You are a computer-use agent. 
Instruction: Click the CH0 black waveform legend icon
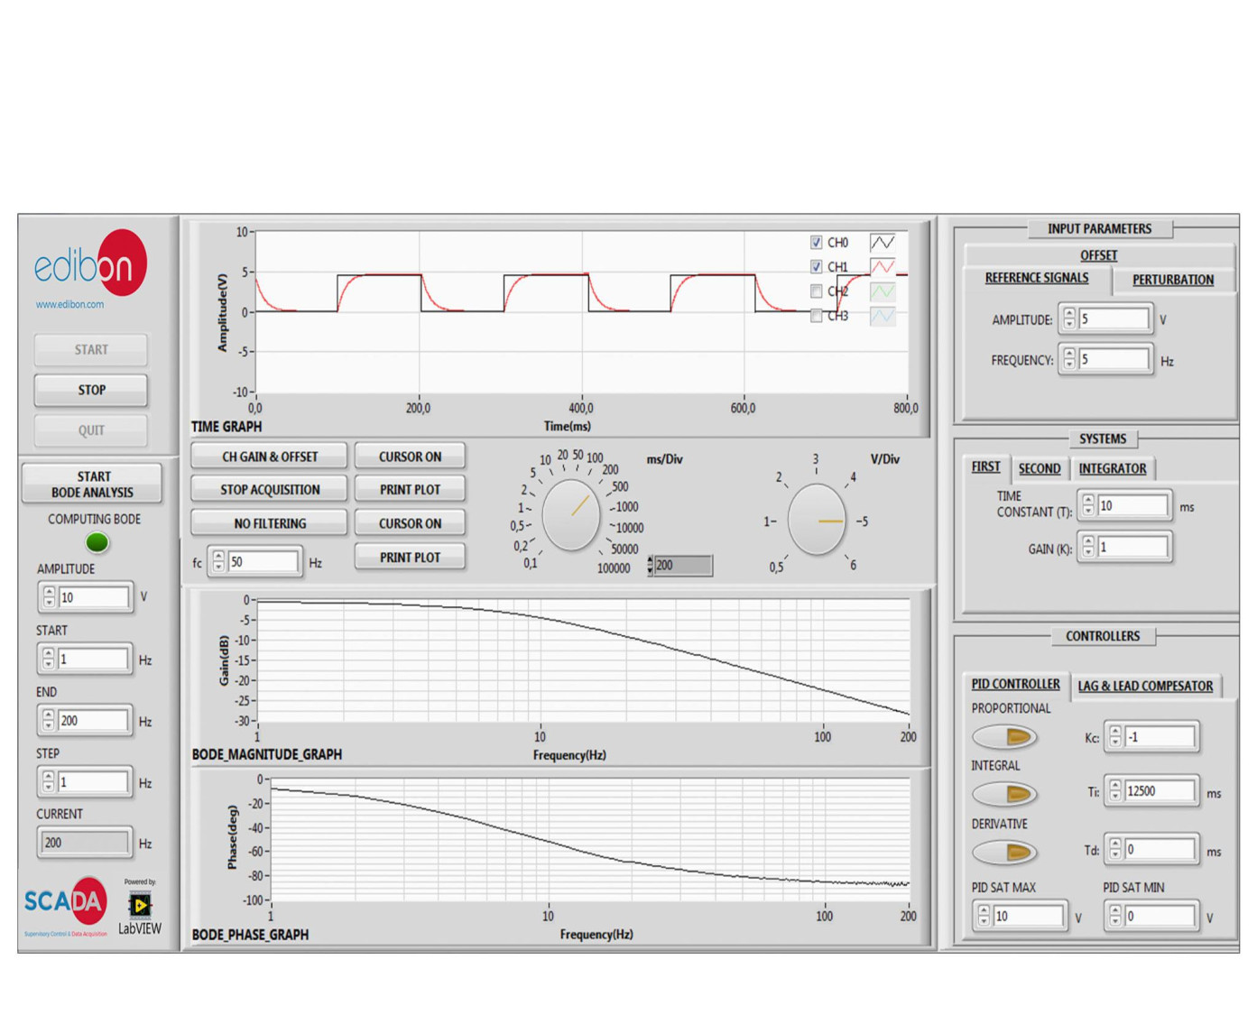pos(883,242)
